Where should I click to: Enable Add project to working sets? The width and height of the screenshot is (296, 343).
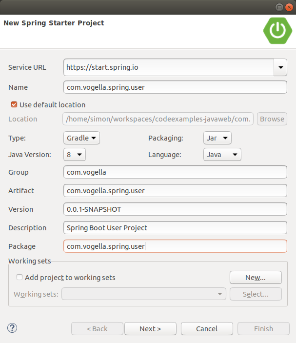coord(20,277)
